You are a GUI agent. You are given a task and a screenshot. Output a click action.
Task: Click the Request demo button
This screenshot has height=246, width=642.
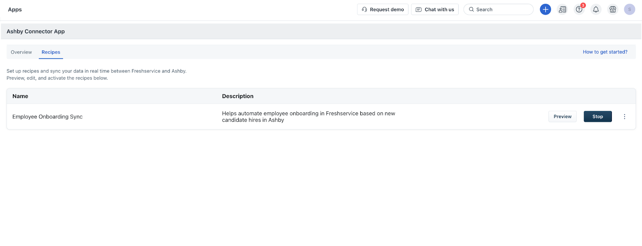click(x=383, y=9)
